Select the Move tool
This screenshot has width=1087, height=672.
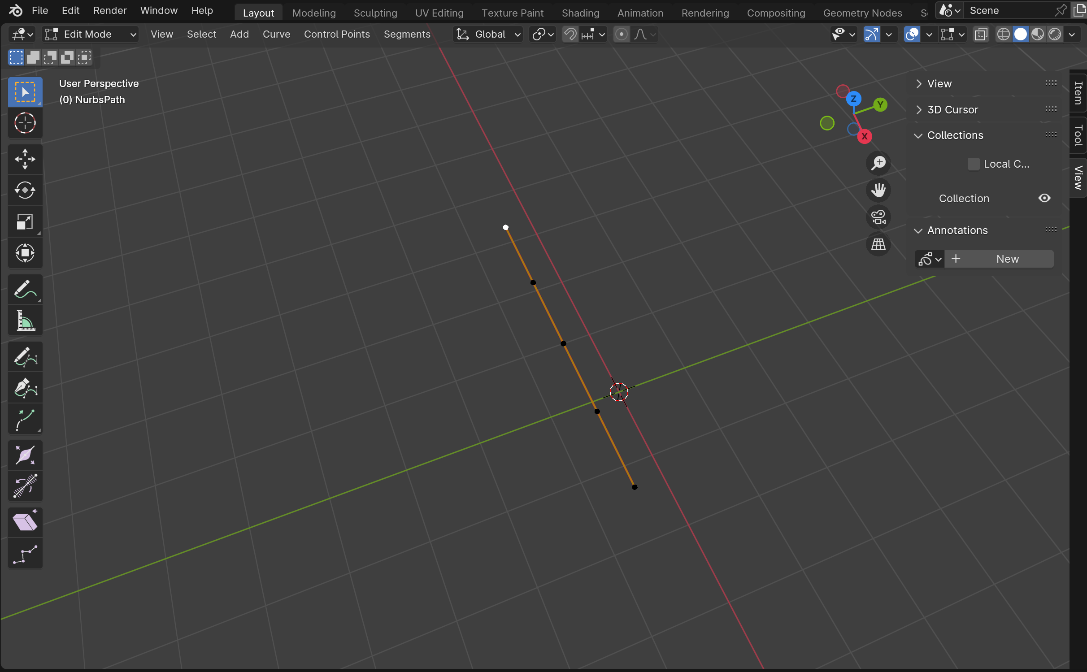(x=25, y=159)
